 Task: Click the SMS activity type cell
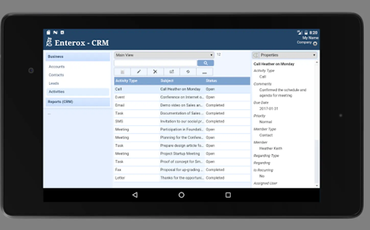119,121
